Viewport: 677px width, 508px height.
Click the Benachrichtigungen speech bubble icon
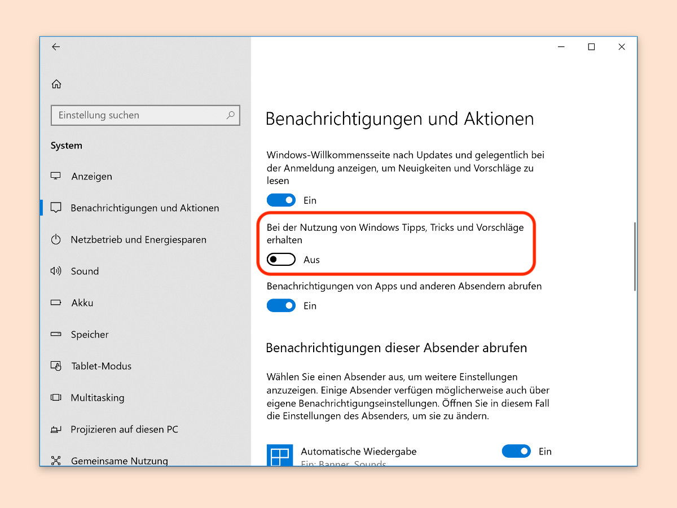point(56,208)
